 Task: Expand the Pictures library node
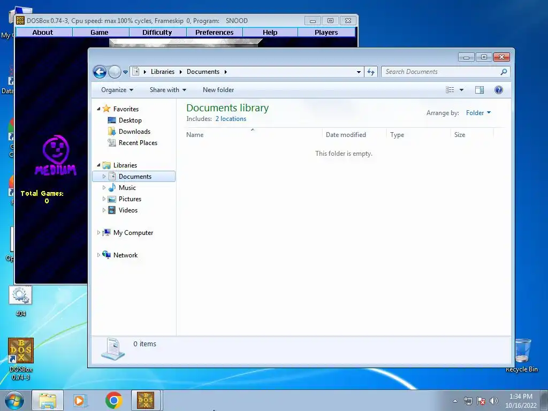pos(104,199)
